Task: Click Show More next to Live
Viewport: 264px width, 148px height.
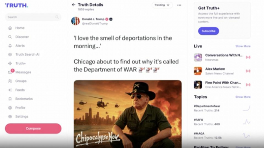Action: [243, 46]
